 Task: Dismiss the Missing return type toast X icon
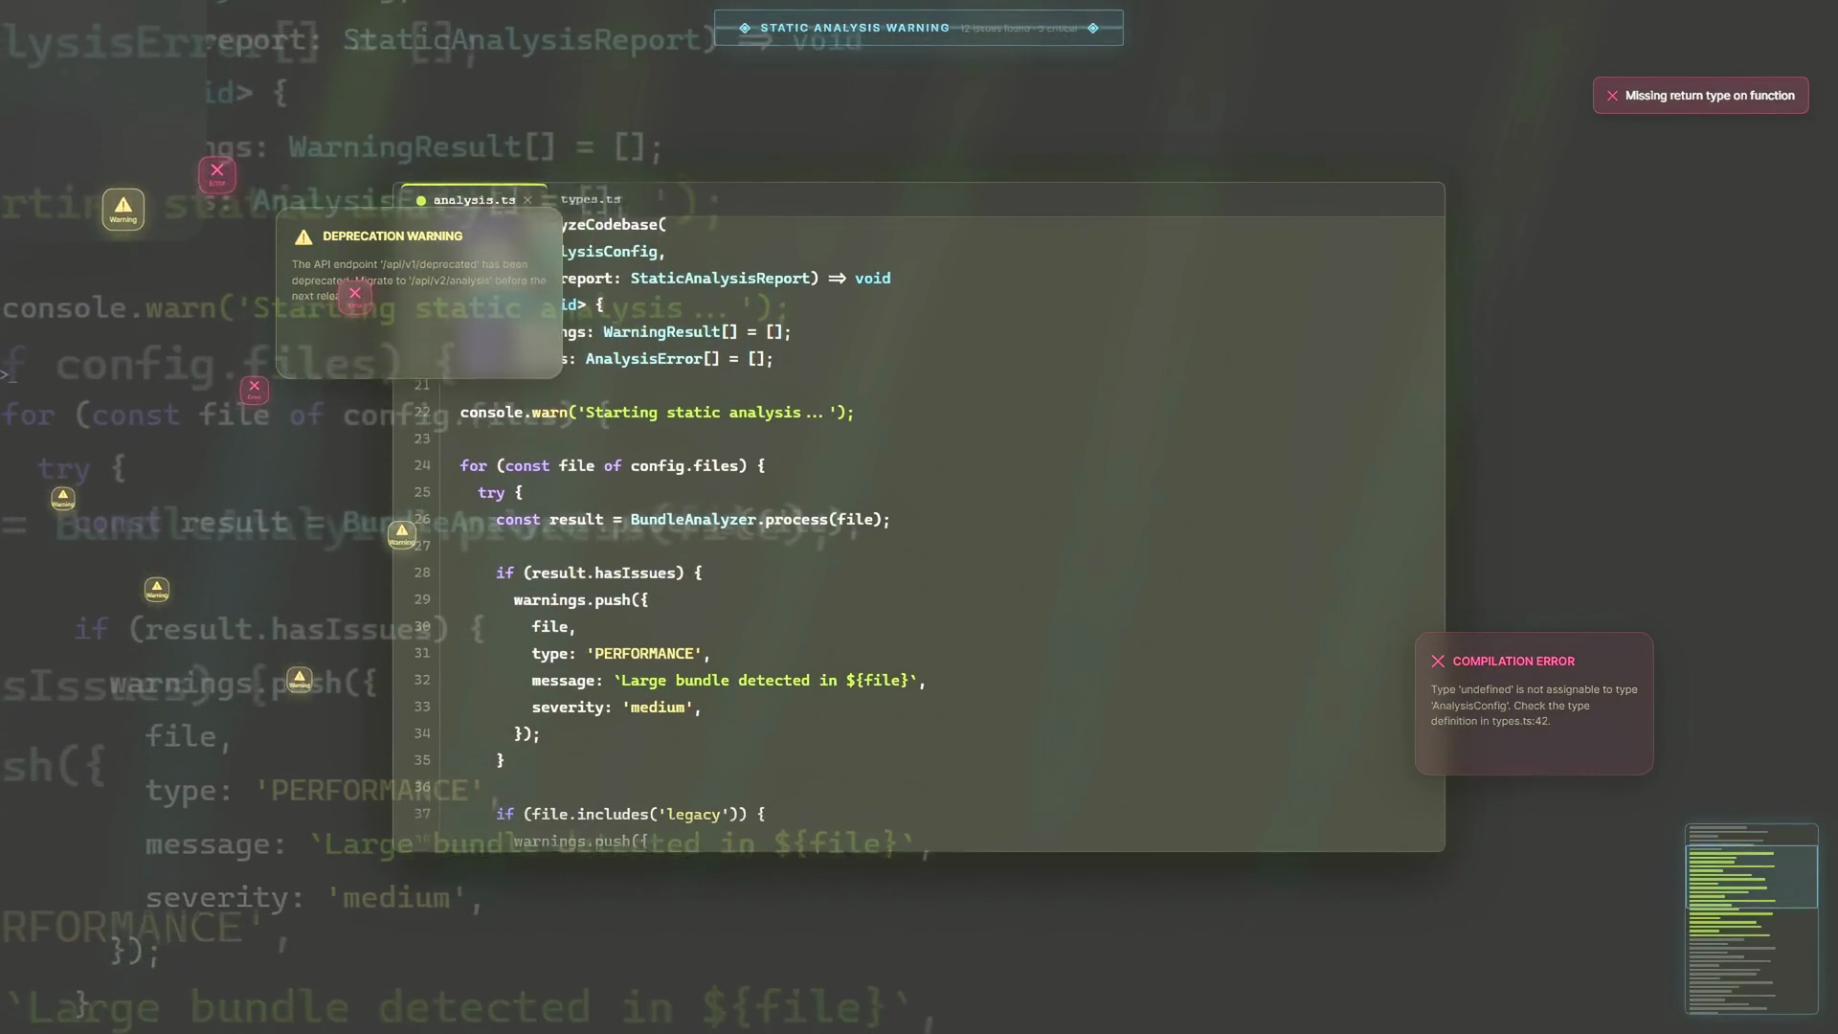1612,96
